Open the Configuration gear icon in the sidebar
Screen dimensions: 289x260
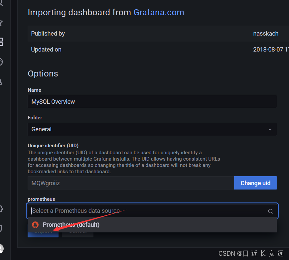(x=1, y=209)
